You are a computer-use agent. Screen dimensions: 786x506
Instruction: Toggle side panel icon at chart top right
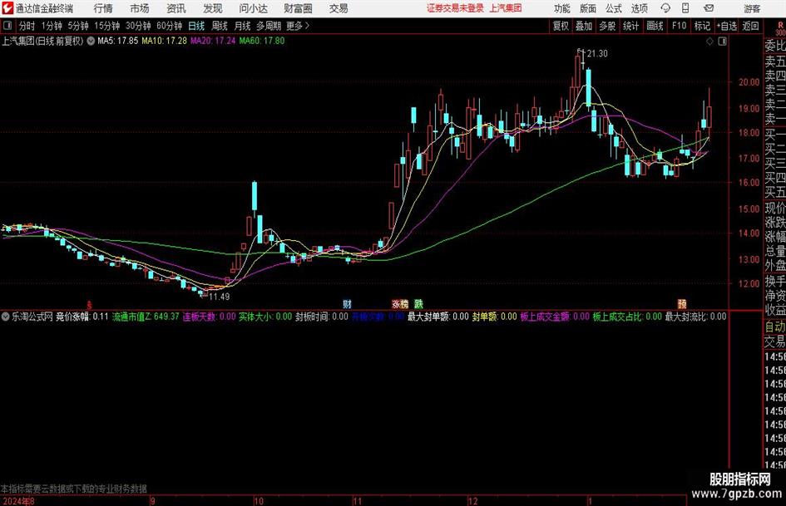(x=722, y=42)
